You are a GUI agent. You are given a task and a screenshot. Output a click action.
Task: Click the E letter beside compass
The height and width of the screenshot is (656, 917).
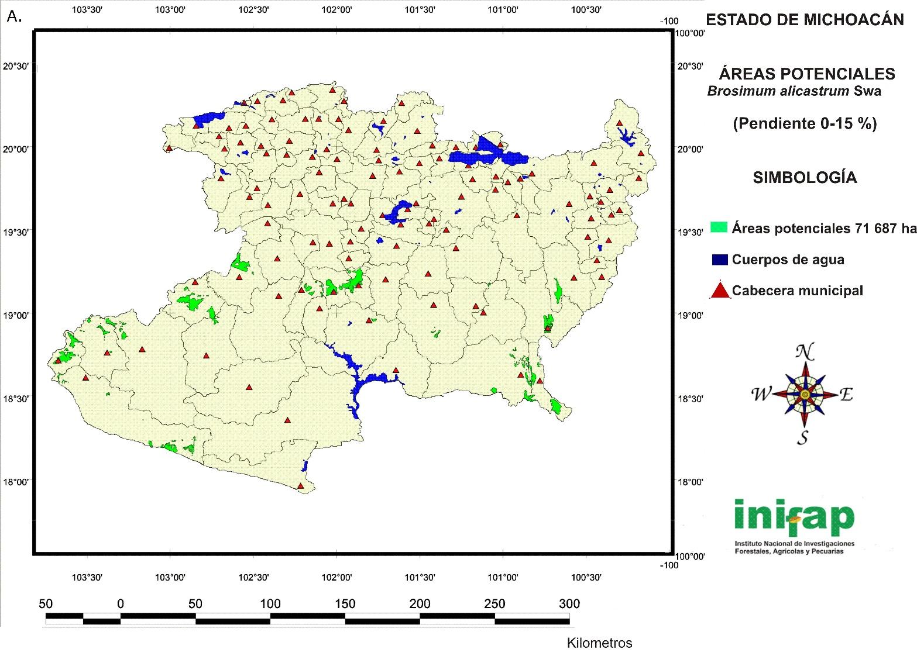[846, 395]
